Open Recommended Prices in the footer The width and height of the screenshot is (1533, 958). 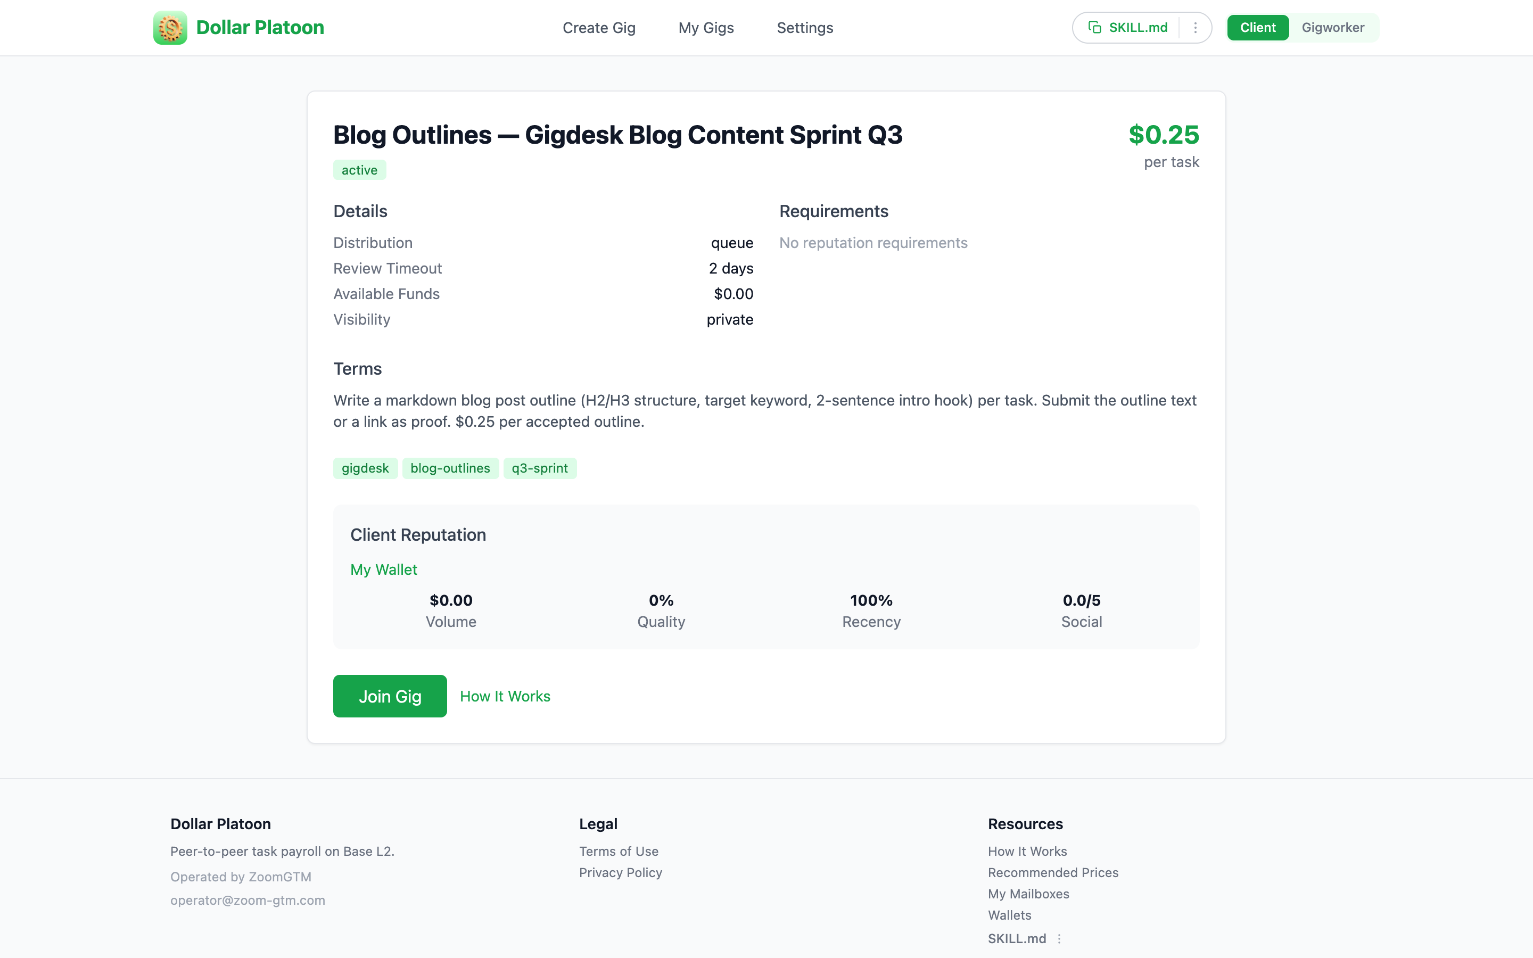tap(1053, 872)
